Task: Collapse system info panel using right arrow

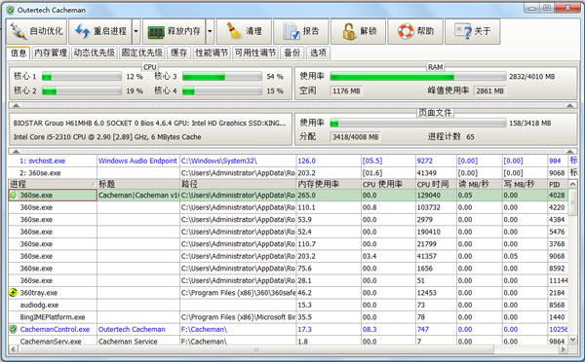Action: click(569, 151)
